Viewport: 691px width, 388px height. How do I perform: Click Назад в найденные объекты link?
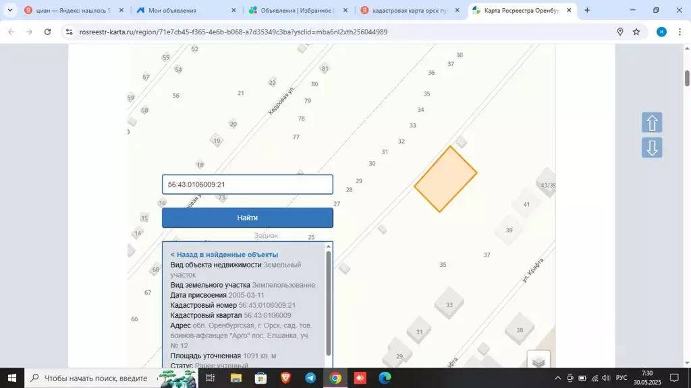point(224,255)
